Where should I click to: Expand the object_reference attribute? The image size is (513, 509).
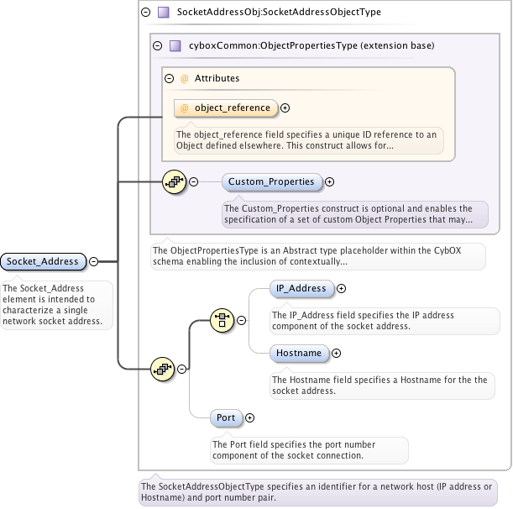point(285,108)
